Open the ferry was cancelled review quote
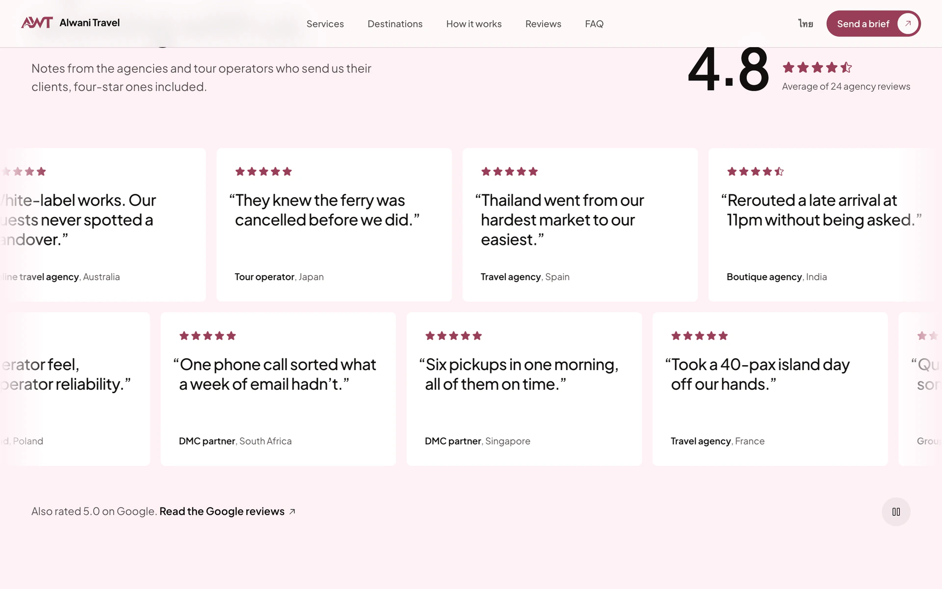This screenshot has height=589, width=942. (x=324, y=210)
